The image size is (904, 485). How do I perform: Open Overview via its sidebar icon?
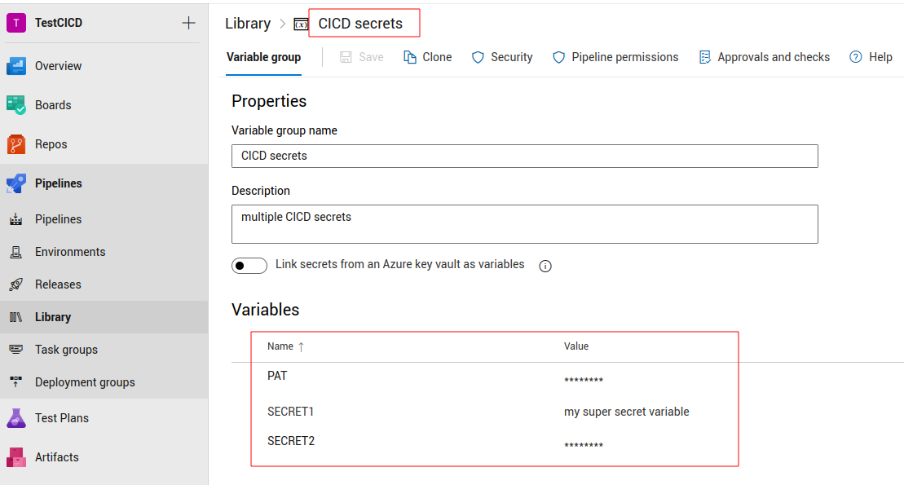click(x=16, y=66)
